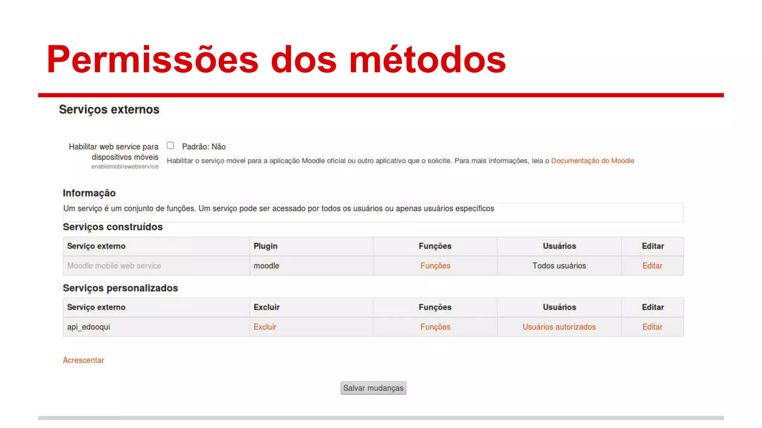762x428 pixels.
Task: Open Usuários autorizados for api_edooqui
Action: [559, 327]
